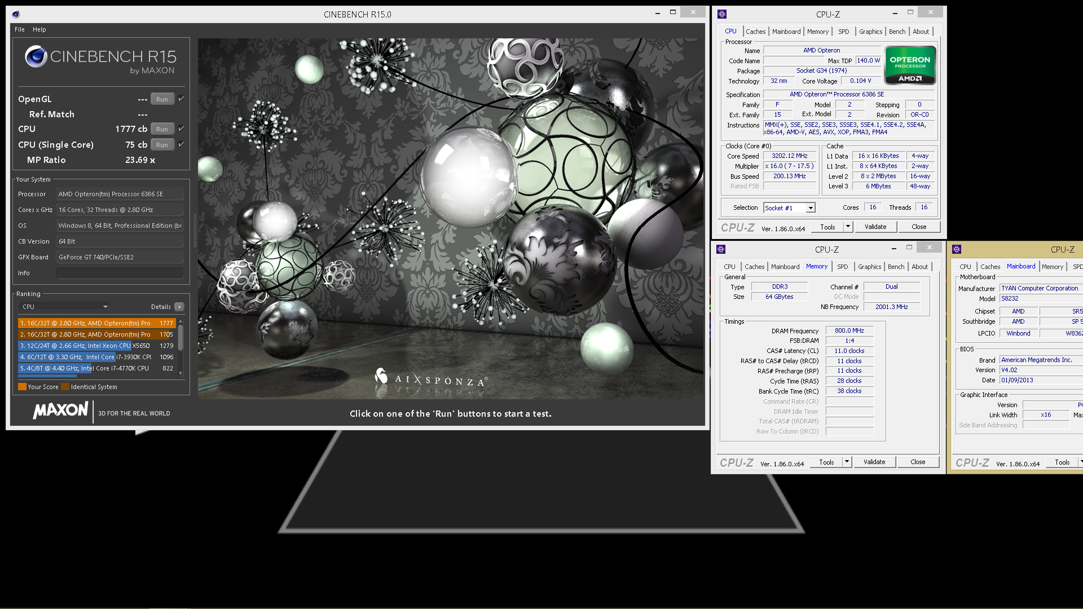Click the Processor name field in Your System
The width and height of the screenshot is (1083, 609).
(120, 194)
